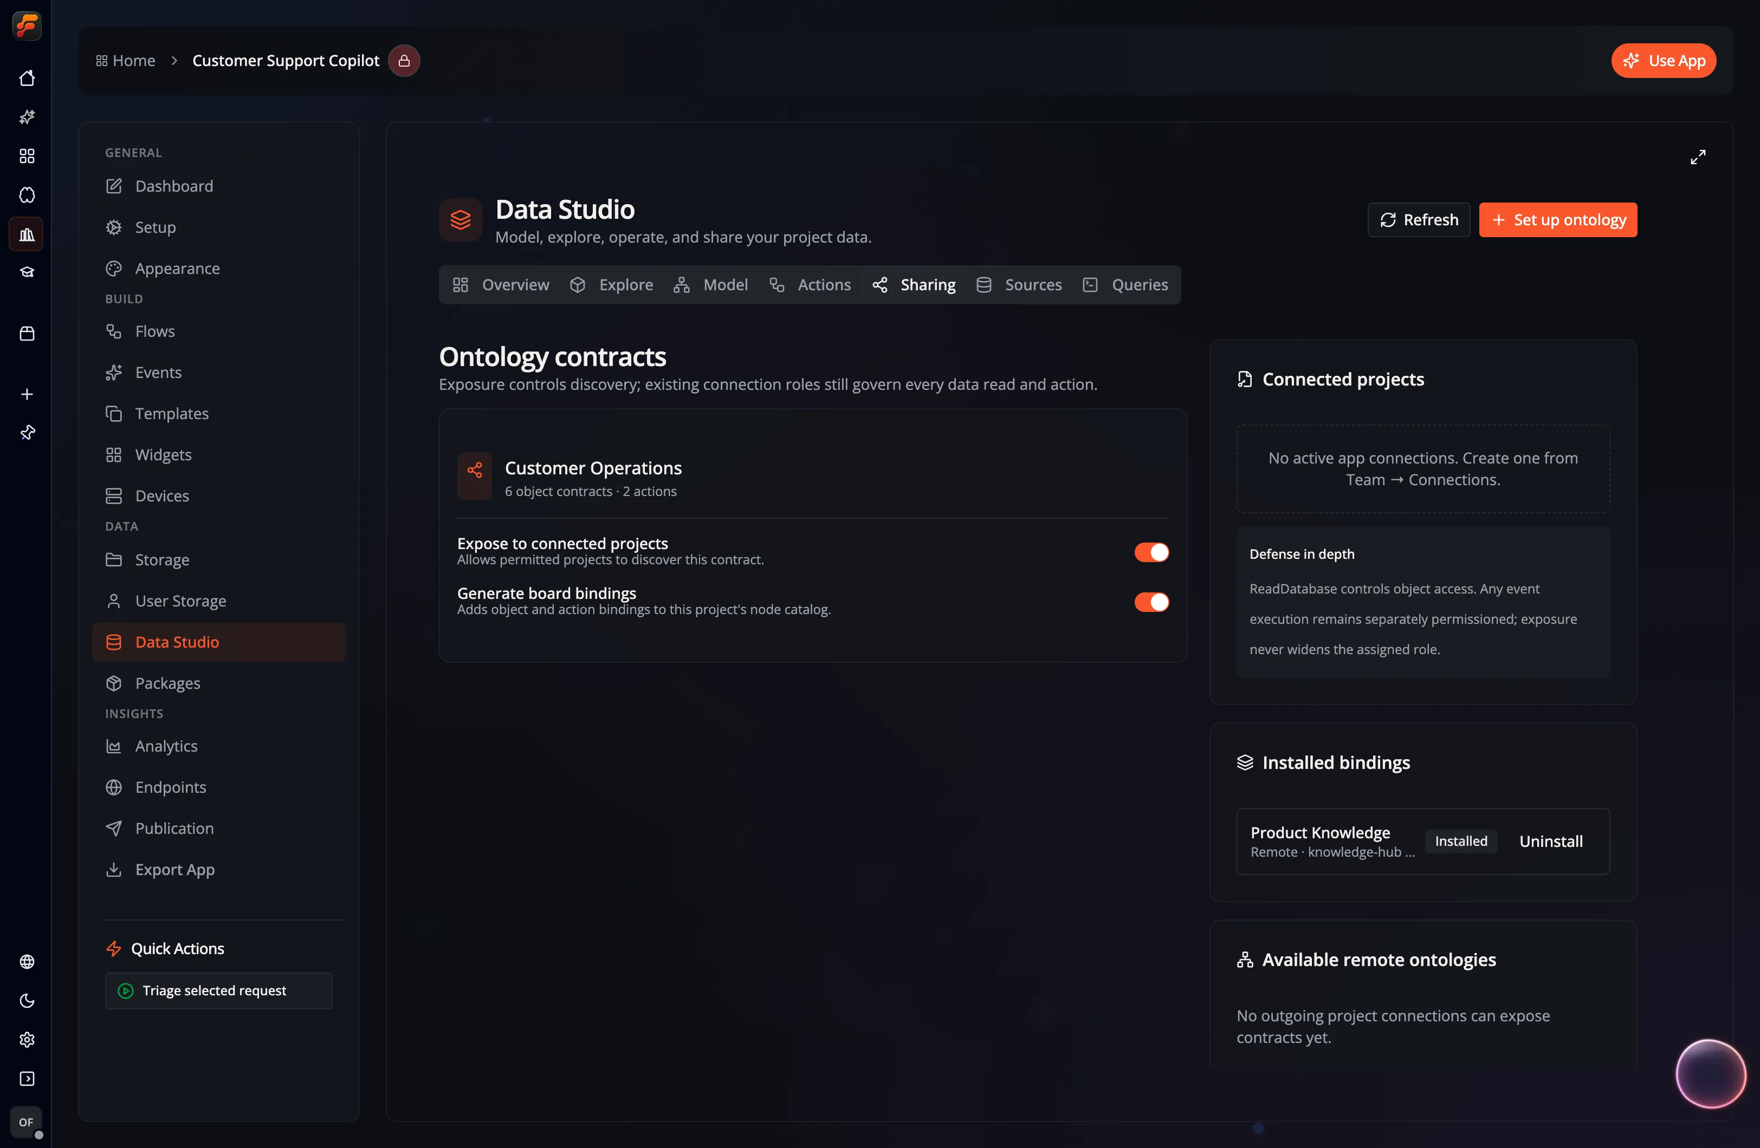Click the Refresh button
This screenshot has height=1148, width=1760.
[1419, 219]
